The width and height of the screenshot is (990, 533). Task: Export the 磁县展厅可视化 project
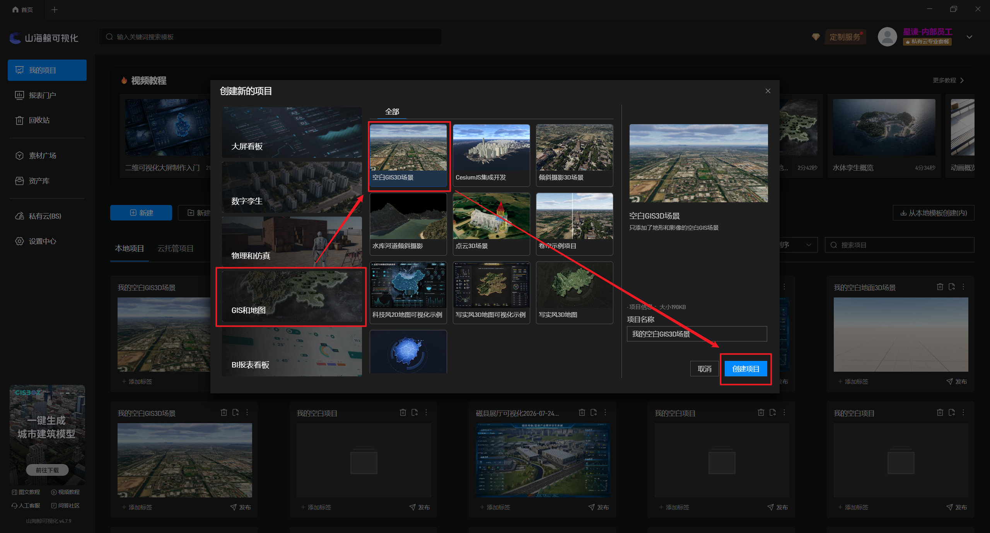point(594,412)
